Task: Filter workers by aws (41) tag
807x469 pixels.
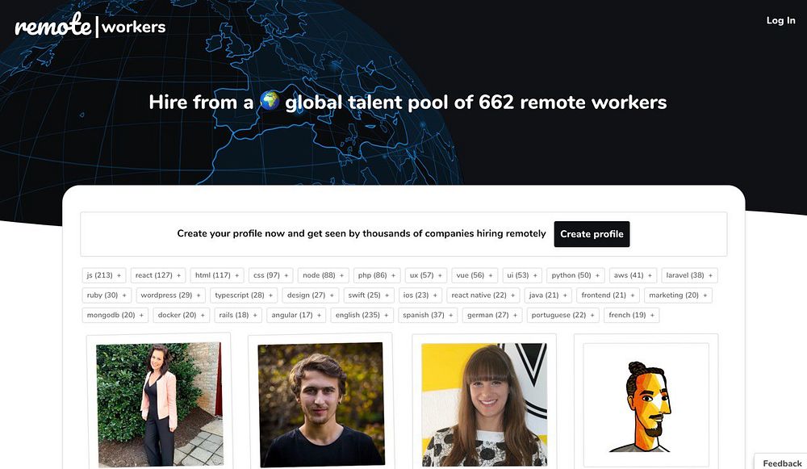Action: tap(633, 275)
